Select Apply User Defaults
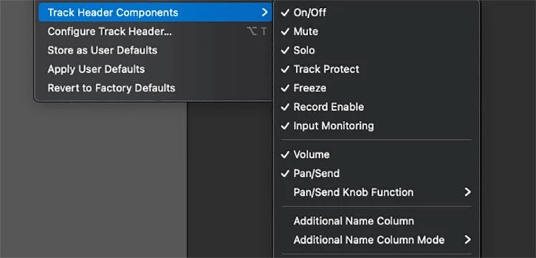 point(155,69)
